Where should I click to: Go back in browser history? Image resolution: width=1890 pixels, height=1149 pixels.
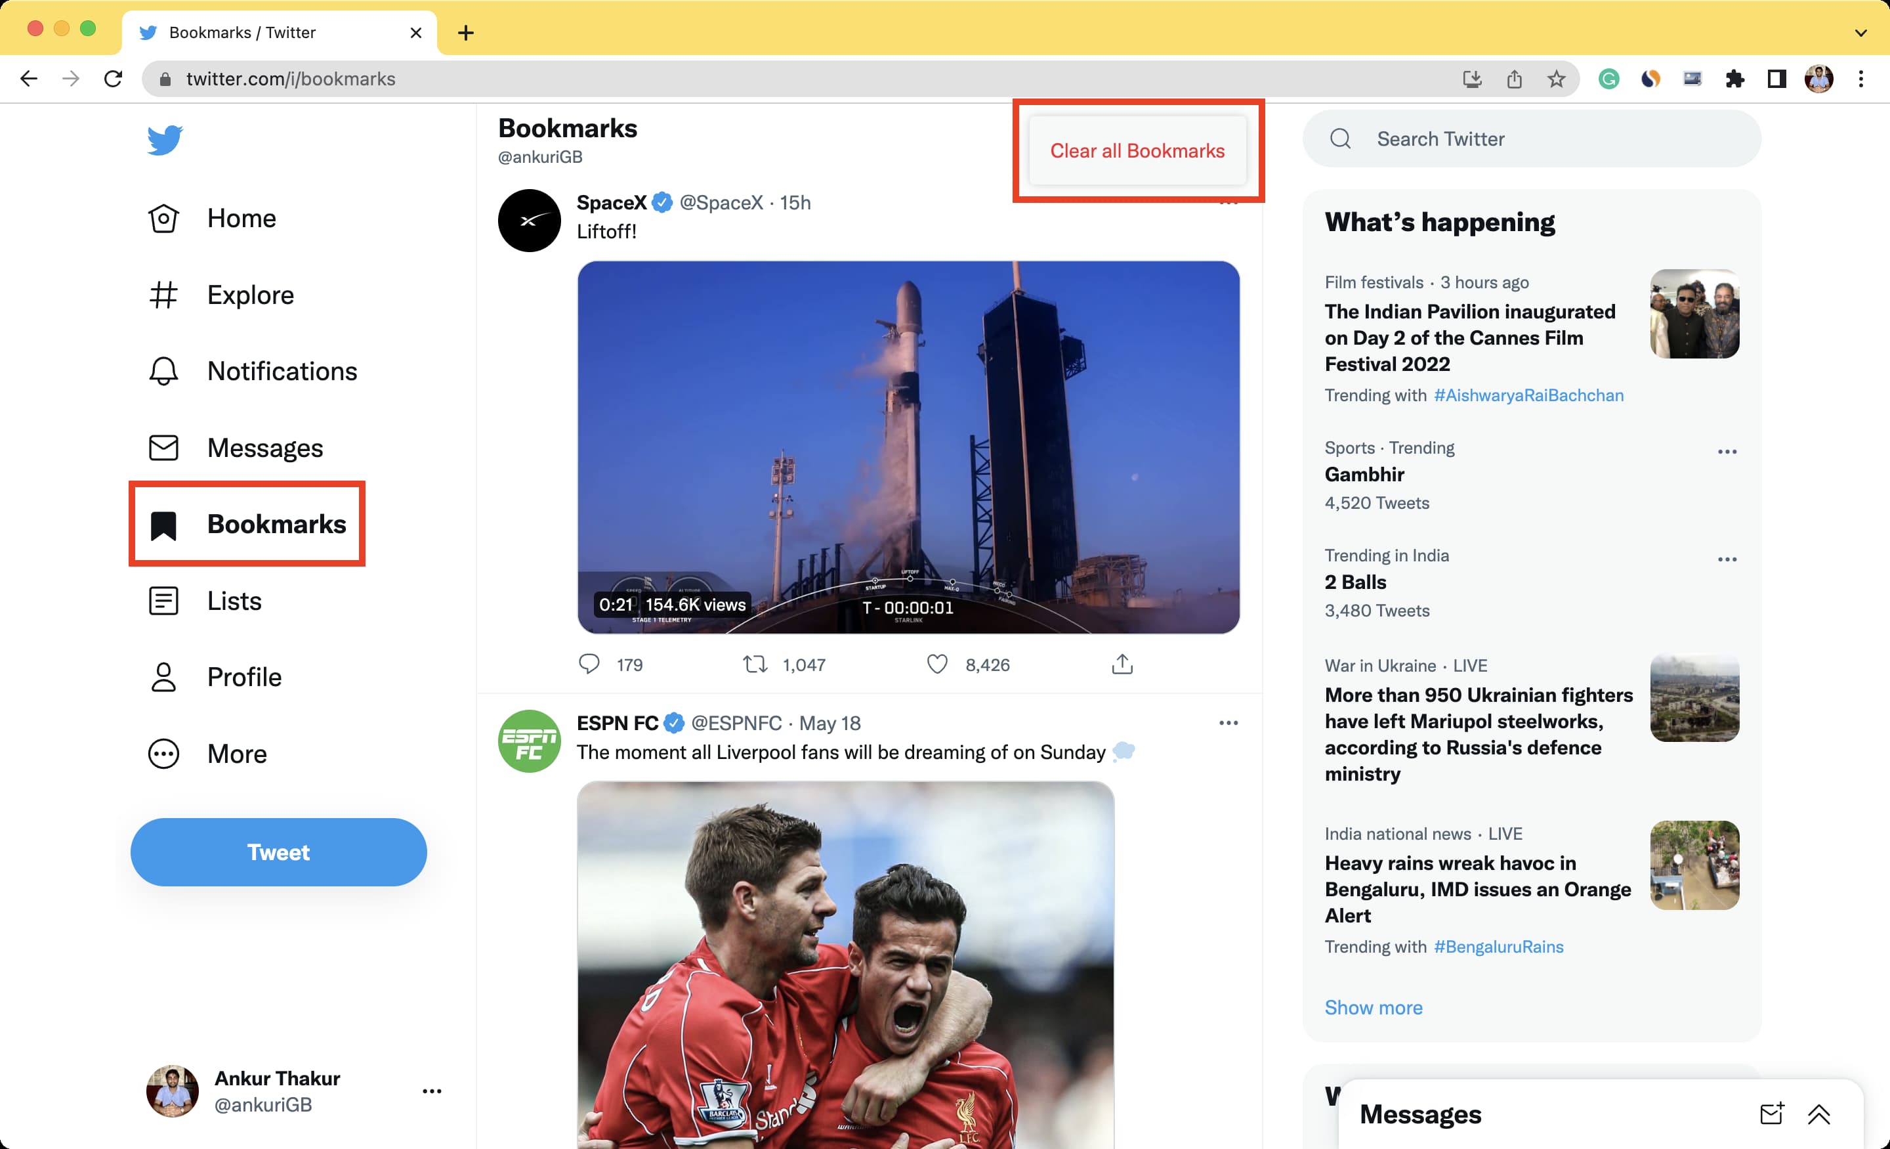click(29, 79)
